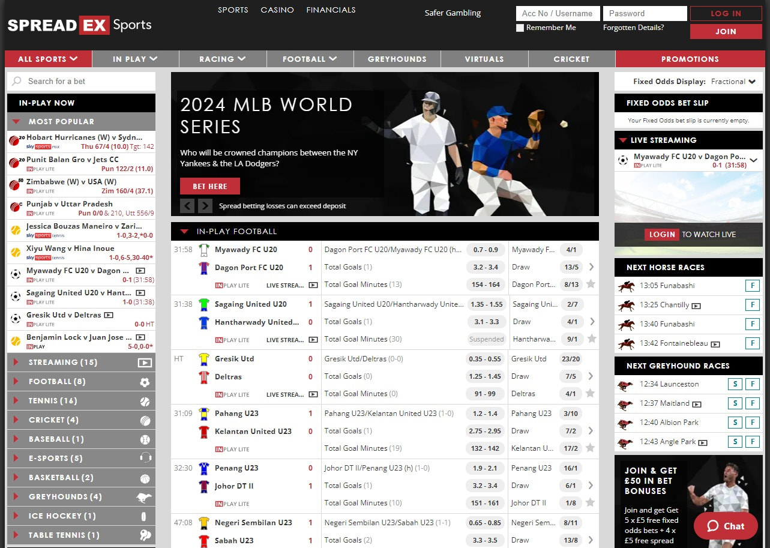770x548 pixels.
Task: Favourite the Myawady v Dagon Port match star
Action: pos(592,284)
